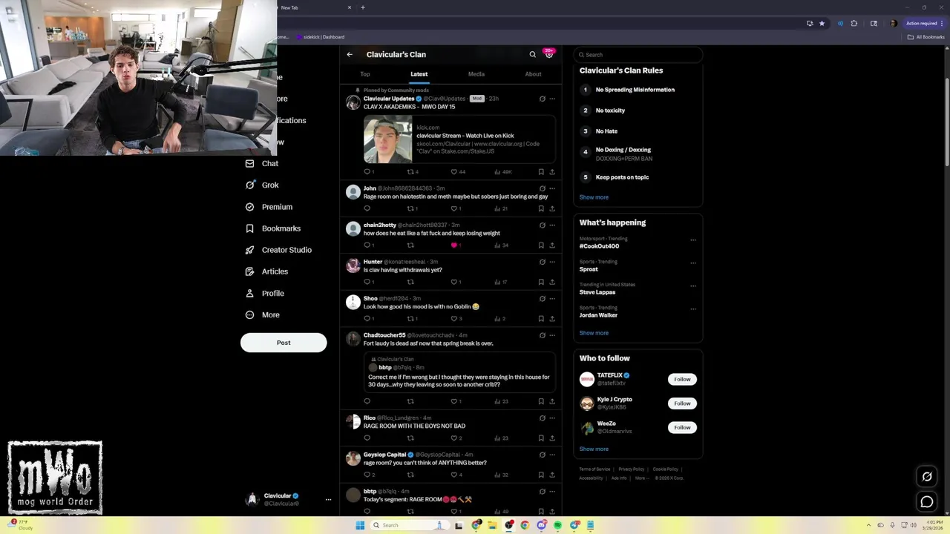The height and width of the screenshot is (534, 950).
Task: Open Spotify from the taskbar
Action: click(557, 525)
